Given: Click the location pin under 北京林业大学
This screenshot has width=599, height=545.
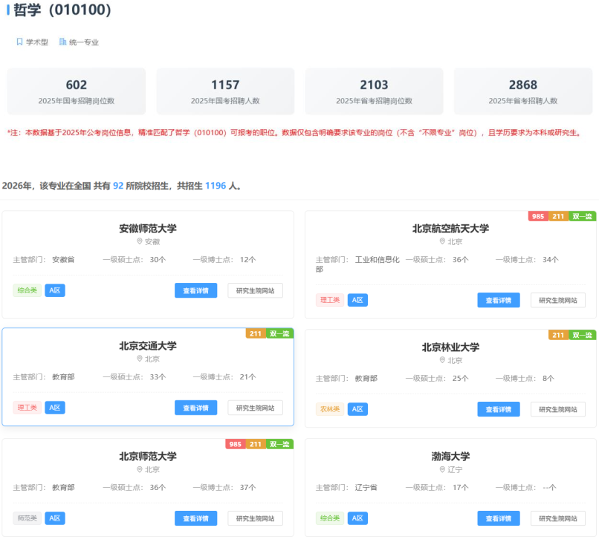Looking at the screenshot, I should click(442, 360).
